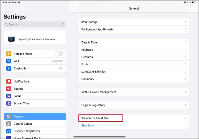This screenshot has width=199, height=139.
Task: Tap the 43% battery percentage text
Action: (189, 2)
